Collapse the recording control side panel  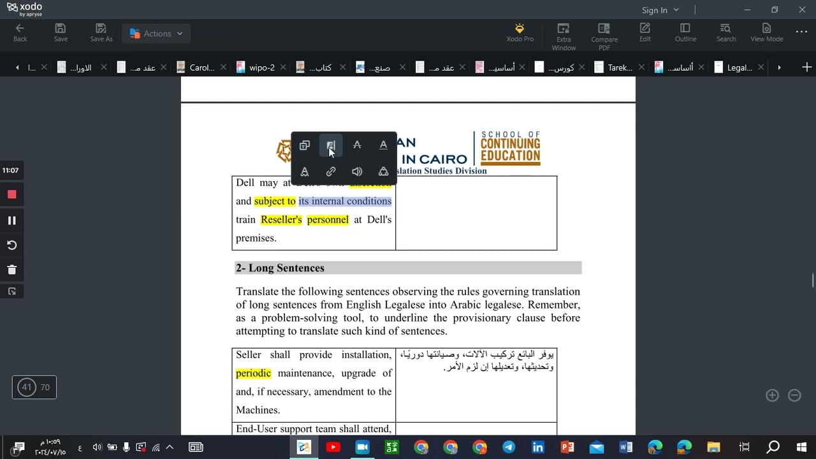[11, 291]
